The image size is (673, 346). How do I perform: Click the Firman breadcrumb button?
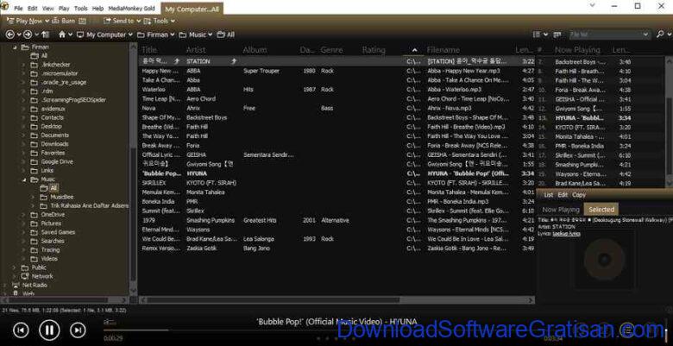click(x=154, y=35)
